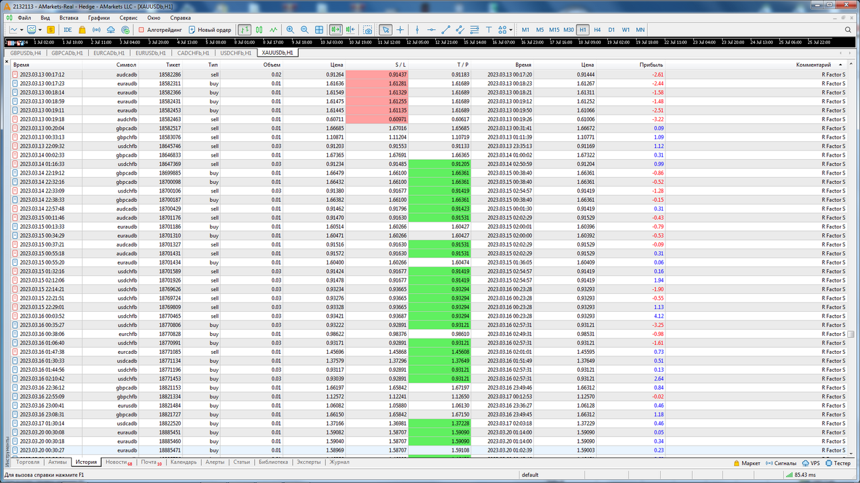Set timeframe to M15

554,30
